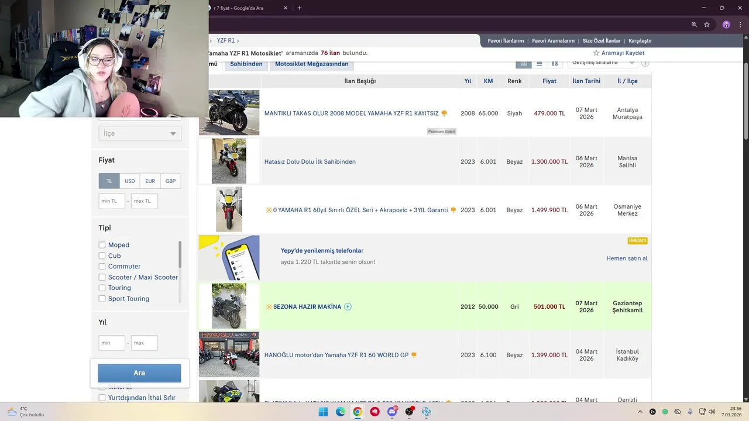Click the YZF R1 breadcrumb link
This screenshot has height=421, width=749.
(226, 41)
